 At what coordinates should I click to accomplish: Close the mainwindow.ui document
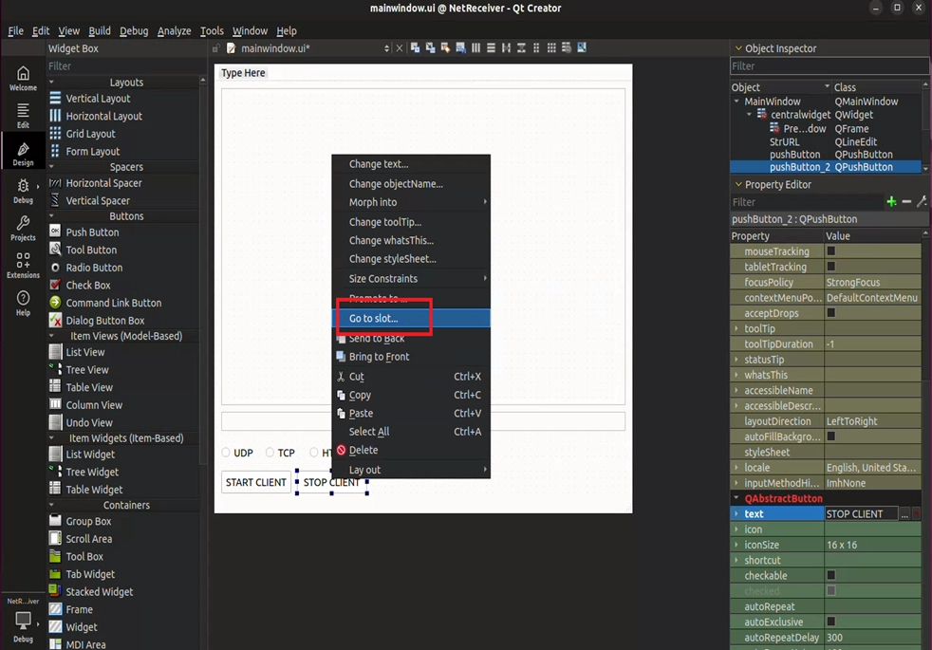[x=400, y=48]
